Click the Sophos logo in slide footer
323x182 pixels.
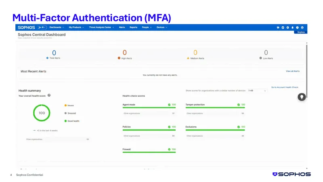click(292, 174)
